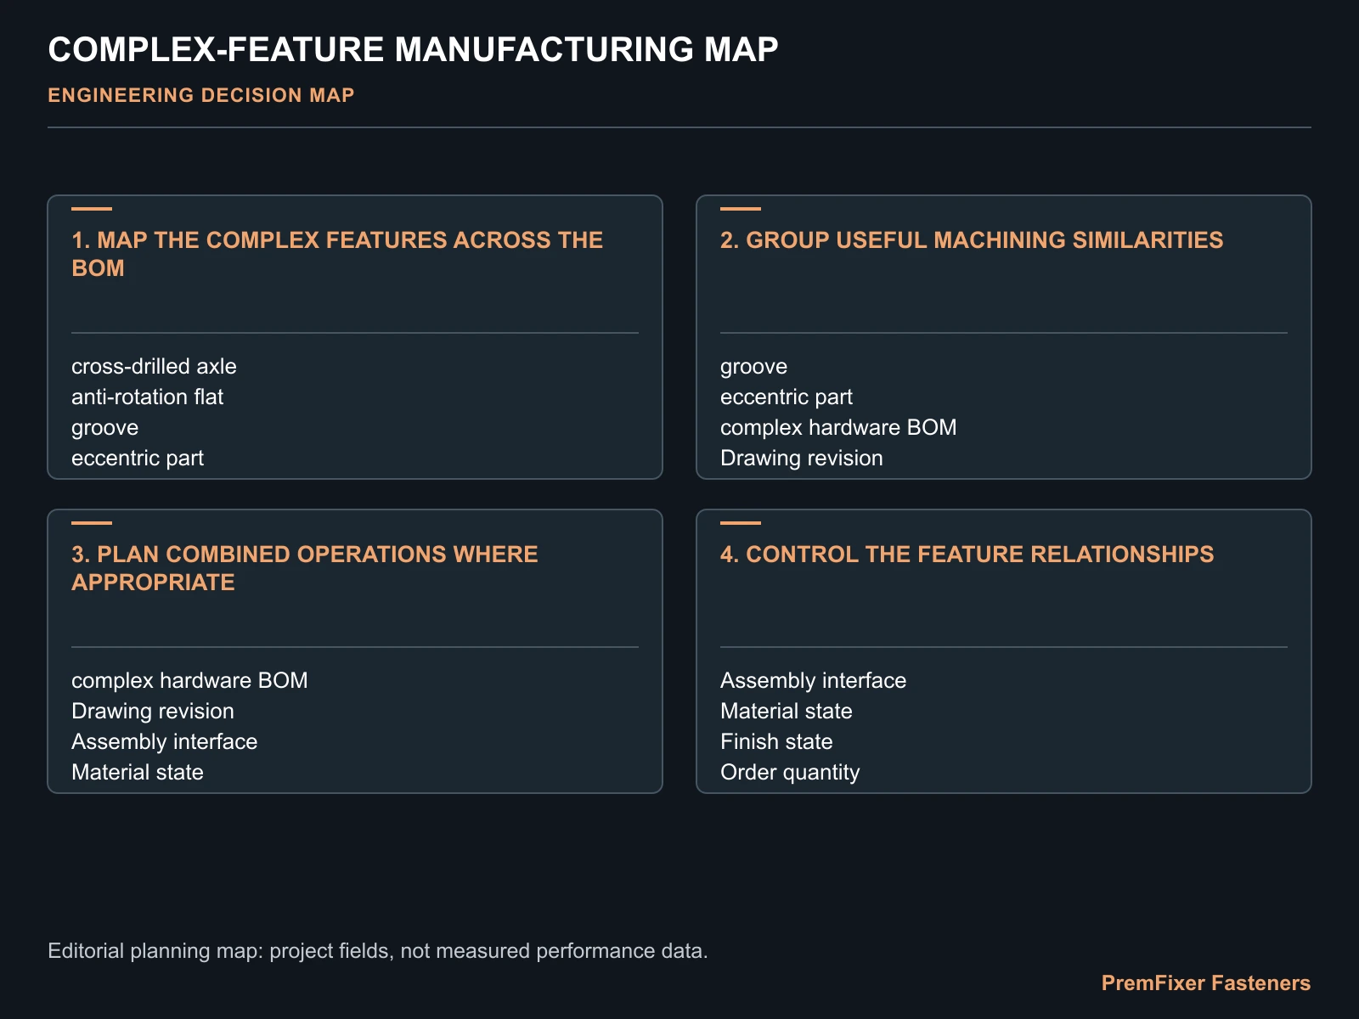Click Finish state in card 4
Viewport: 1359px width, 1019px height.
(776, 741)
